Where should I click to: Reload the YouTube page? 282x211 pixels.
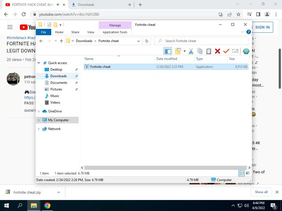pyautogui.click(x=24, y=14)
